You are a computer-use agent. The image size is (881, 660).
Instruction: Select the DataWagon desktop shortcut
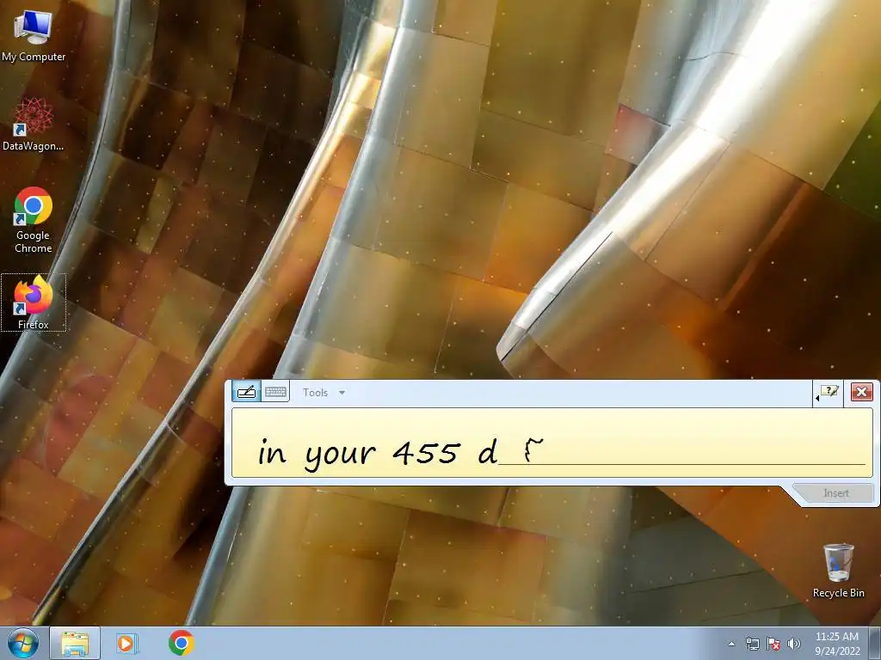(34, 125)
